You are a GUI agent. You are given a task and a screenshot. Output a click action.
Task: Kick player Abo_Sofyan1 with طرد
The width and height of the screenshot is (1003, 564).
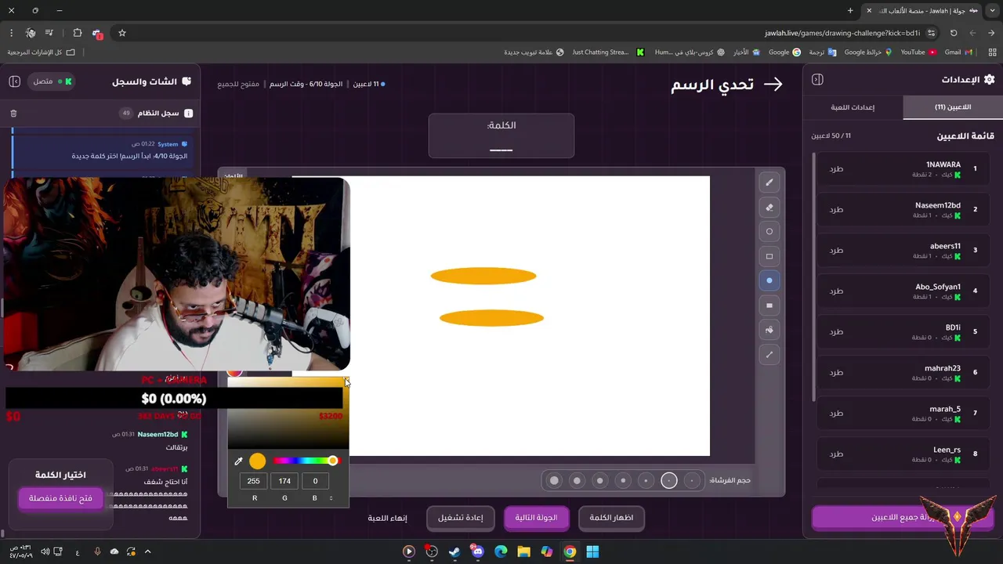(x=836, y=291)
